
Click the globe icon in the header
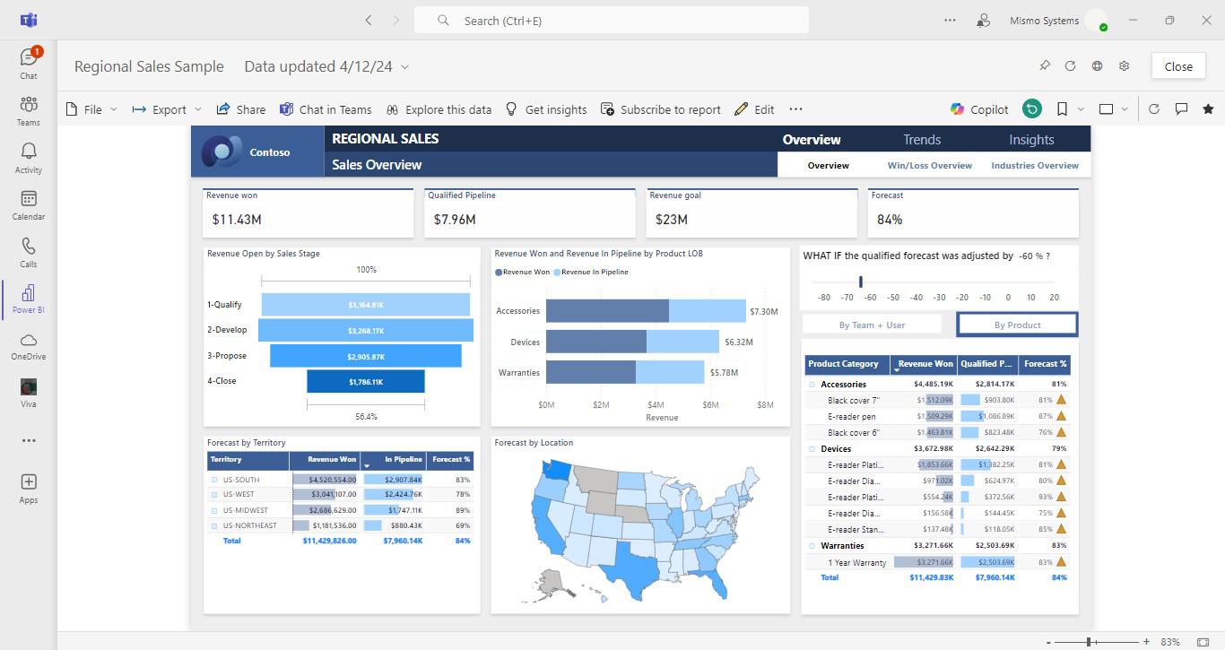(1097, 66)
